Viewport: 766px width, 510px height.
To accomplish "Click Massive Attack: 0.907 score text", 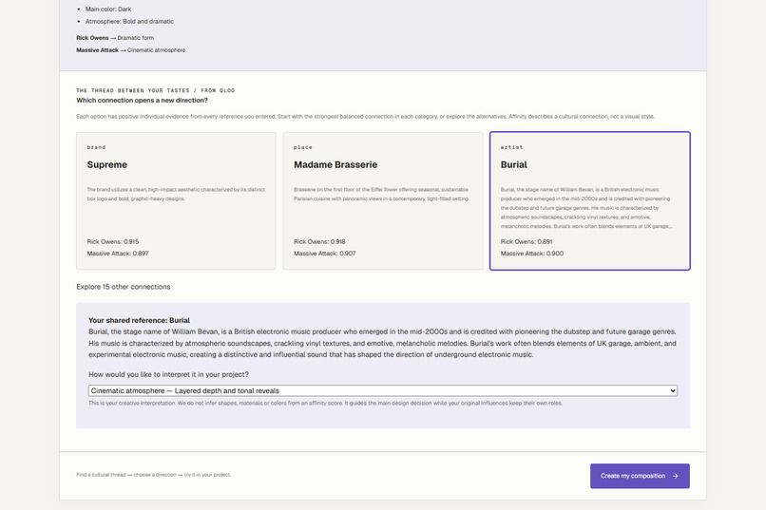I will tap(324, 254).
